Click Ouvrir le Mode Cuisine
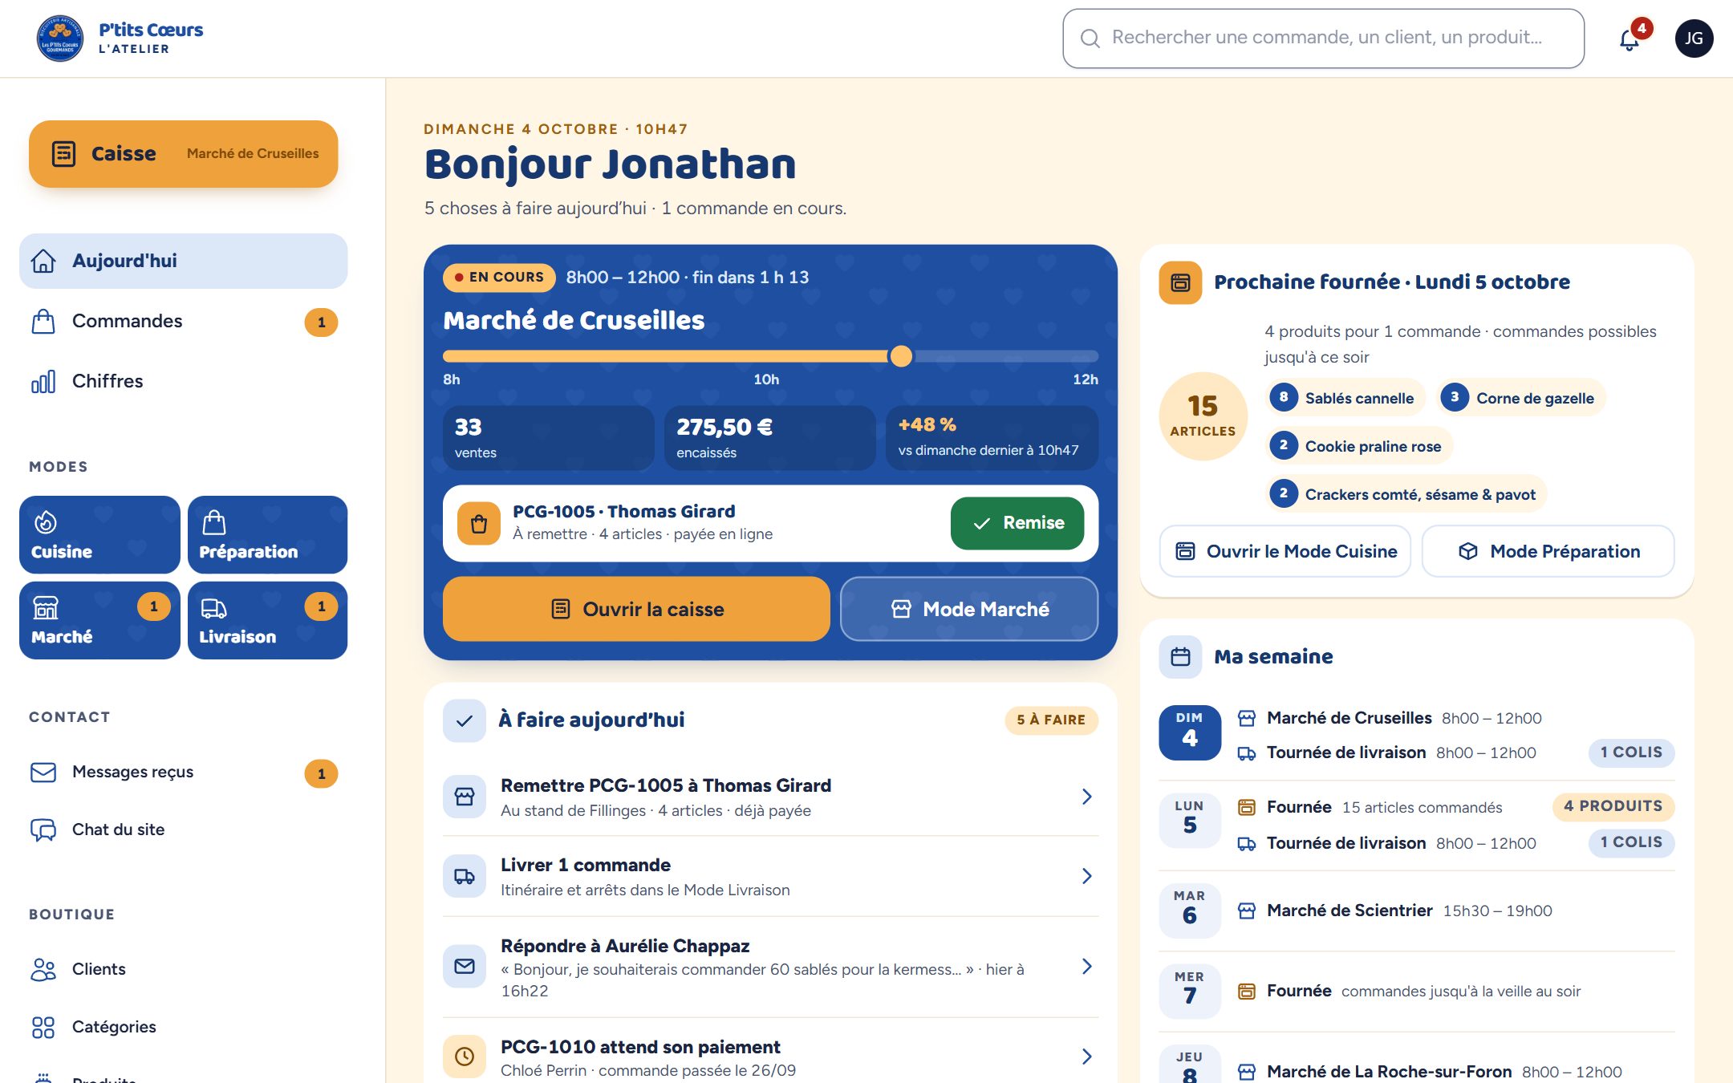Viewport: 1733px width, 1083px height. click(1285, 551)
